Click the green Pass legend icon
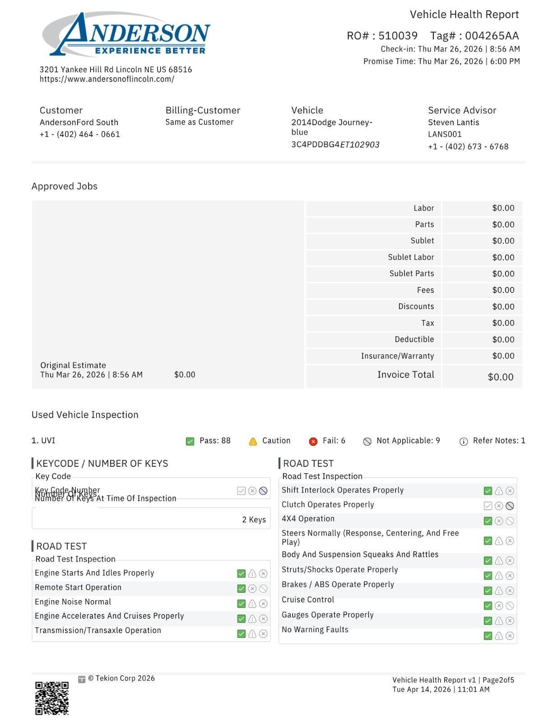558x723 pixels. (x=190, y=441)
